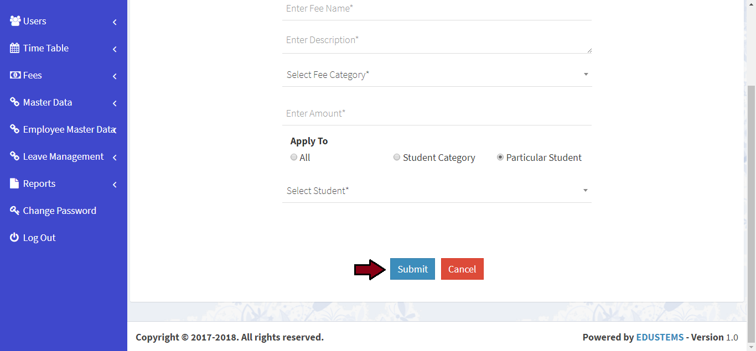
Task: Click the Reports file icon
Action: pyautogui.click(x=15, y=184)
